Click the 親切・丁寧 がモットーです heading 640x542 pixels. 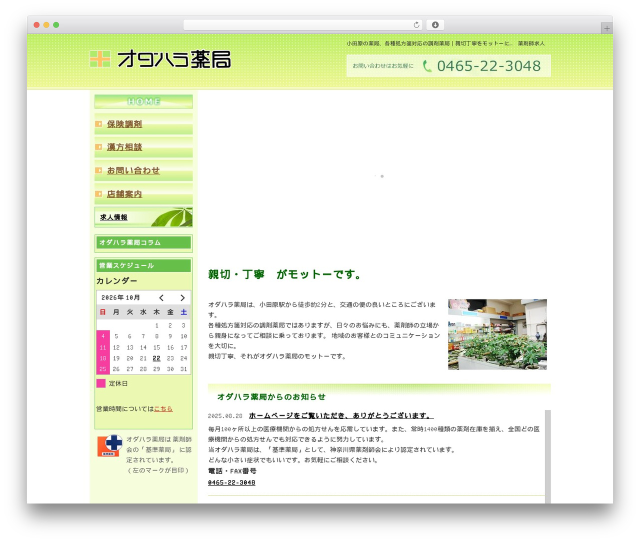(x=285, y=274)
